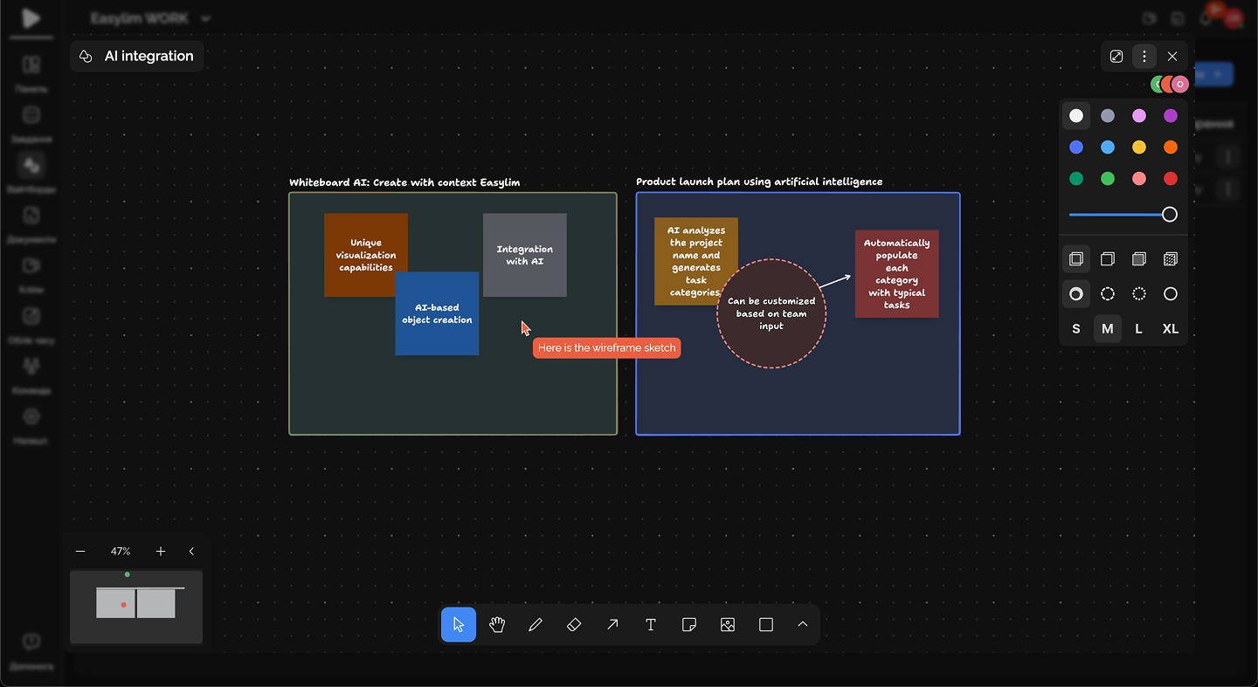Choose the XL size option
Image resolution: width=1258 pixels, height=687 pixels.
click(1171, 329)
